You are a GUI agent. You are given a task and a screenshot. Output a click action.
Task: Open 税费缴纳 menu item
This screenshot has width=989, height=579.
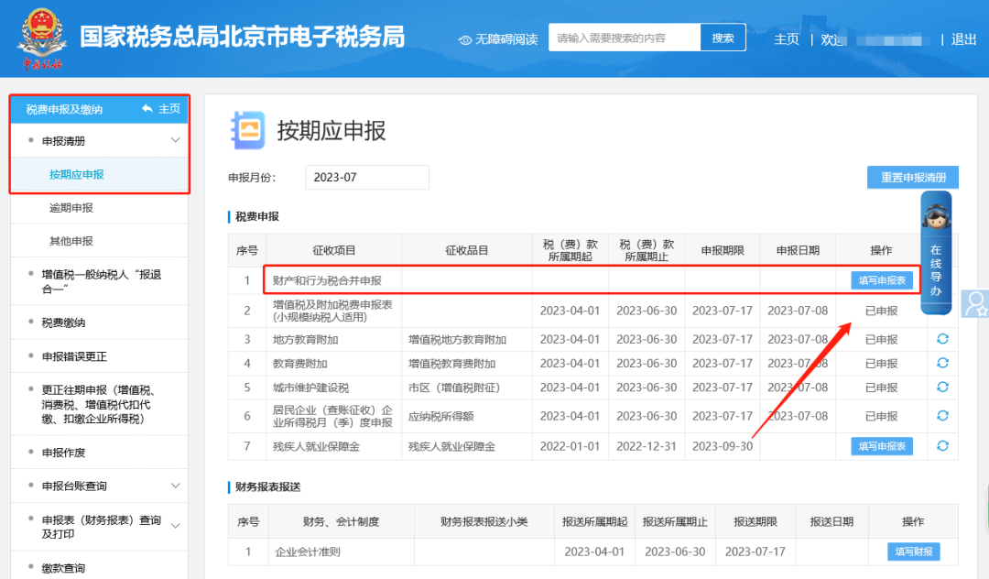pos(64,322)
